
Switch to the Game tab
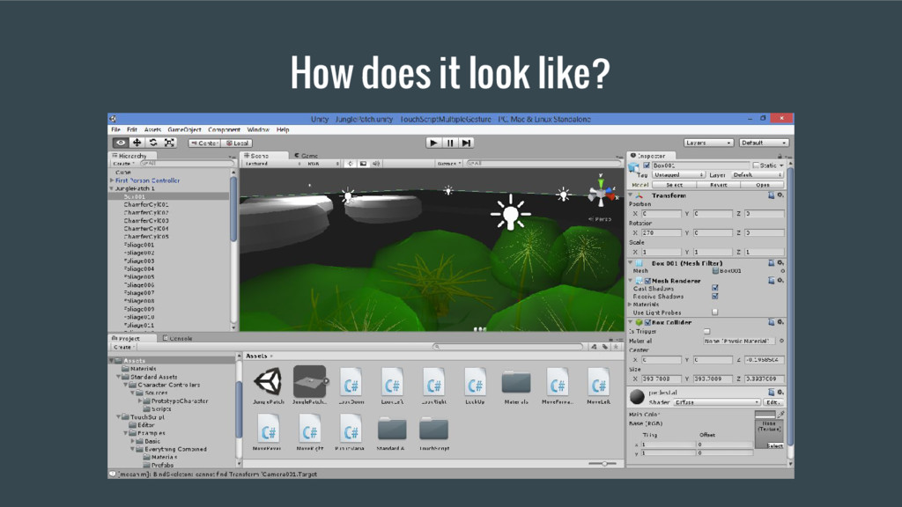tap(306, 156)
